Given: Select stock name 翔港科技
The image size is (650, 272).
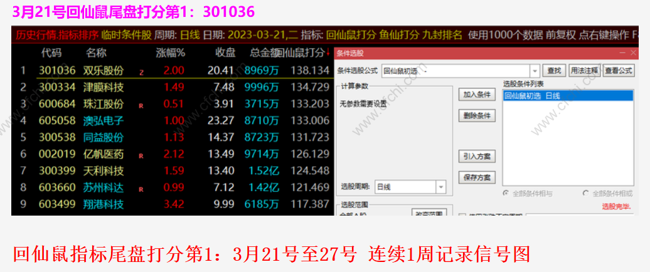Looking at the screenshot, I should [x=104, y=204].
